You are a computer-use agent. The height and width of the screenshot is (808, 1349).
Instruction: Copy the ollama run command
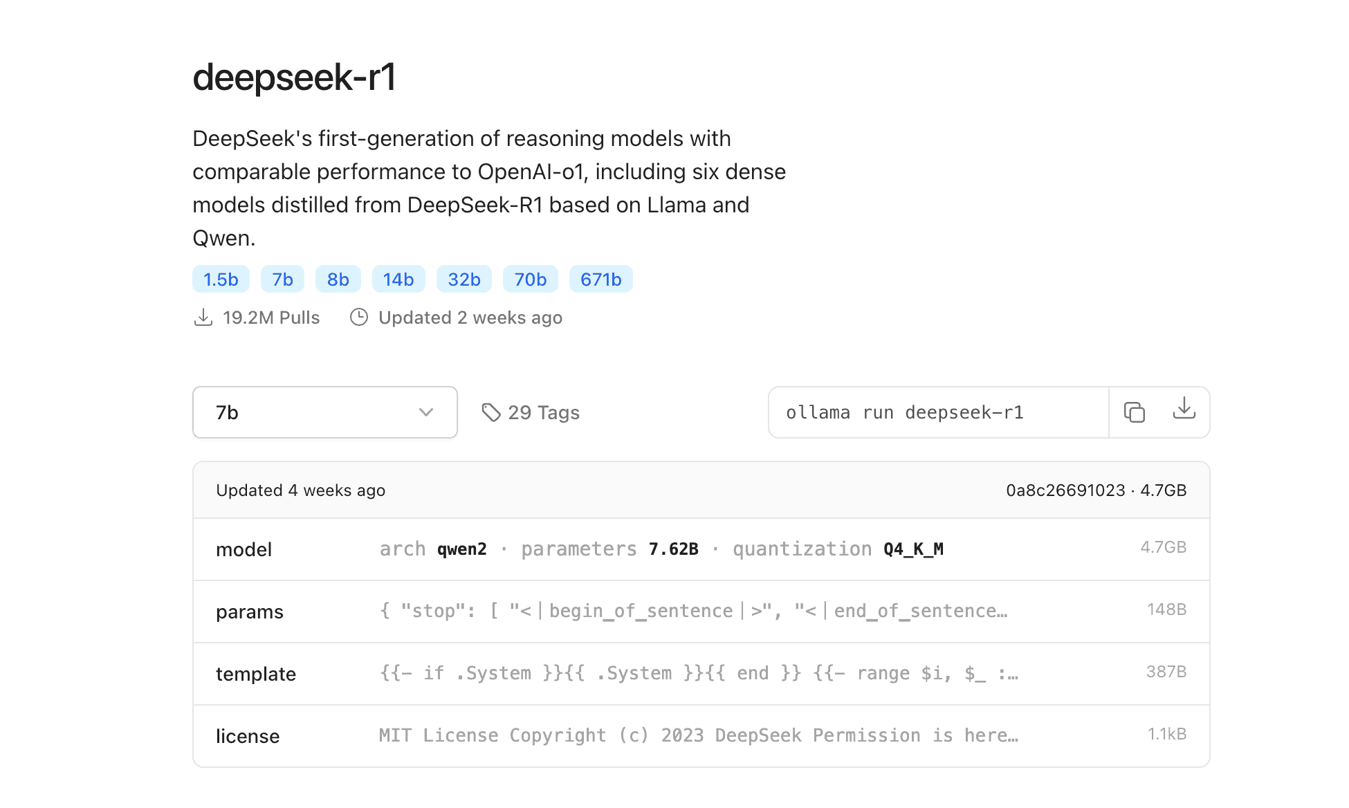(1134, 412)
